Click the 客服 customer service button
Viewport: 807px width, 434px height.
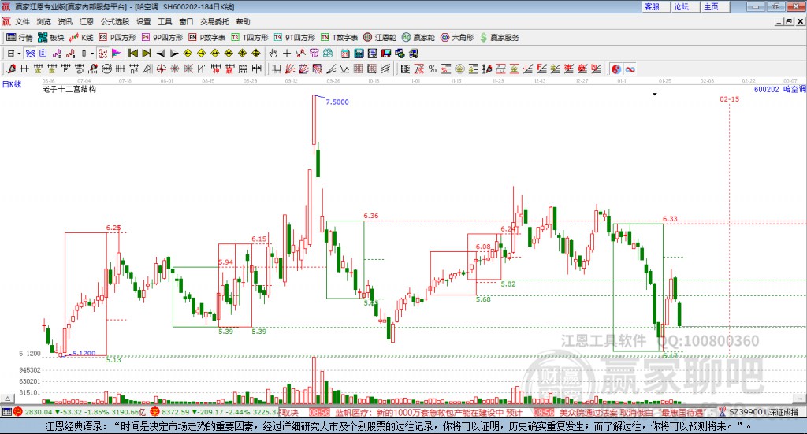[656, 6]
